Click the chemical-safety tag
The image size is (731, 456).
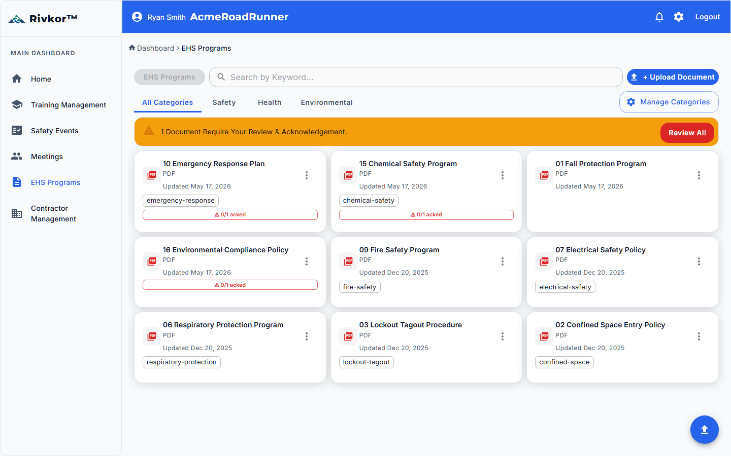tap(369, 201)
